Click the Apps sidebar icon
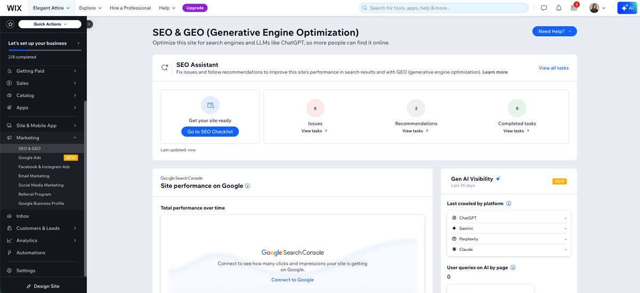This screenshot has height=293, width=640. coord(10,107)
